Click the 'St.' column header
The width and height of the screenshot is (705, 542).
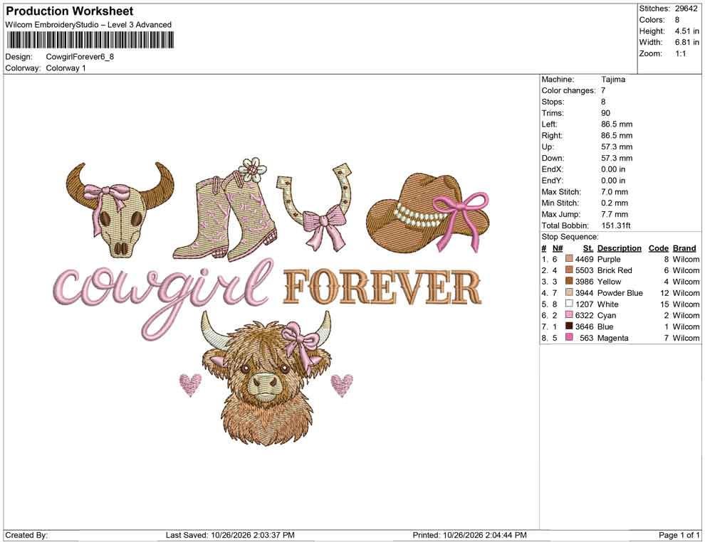[x=588, y=248]
